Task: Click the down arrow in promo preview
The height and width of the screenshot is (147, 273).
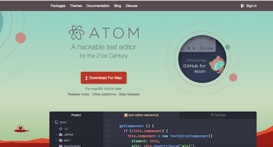Action: [x=189, y=48]
